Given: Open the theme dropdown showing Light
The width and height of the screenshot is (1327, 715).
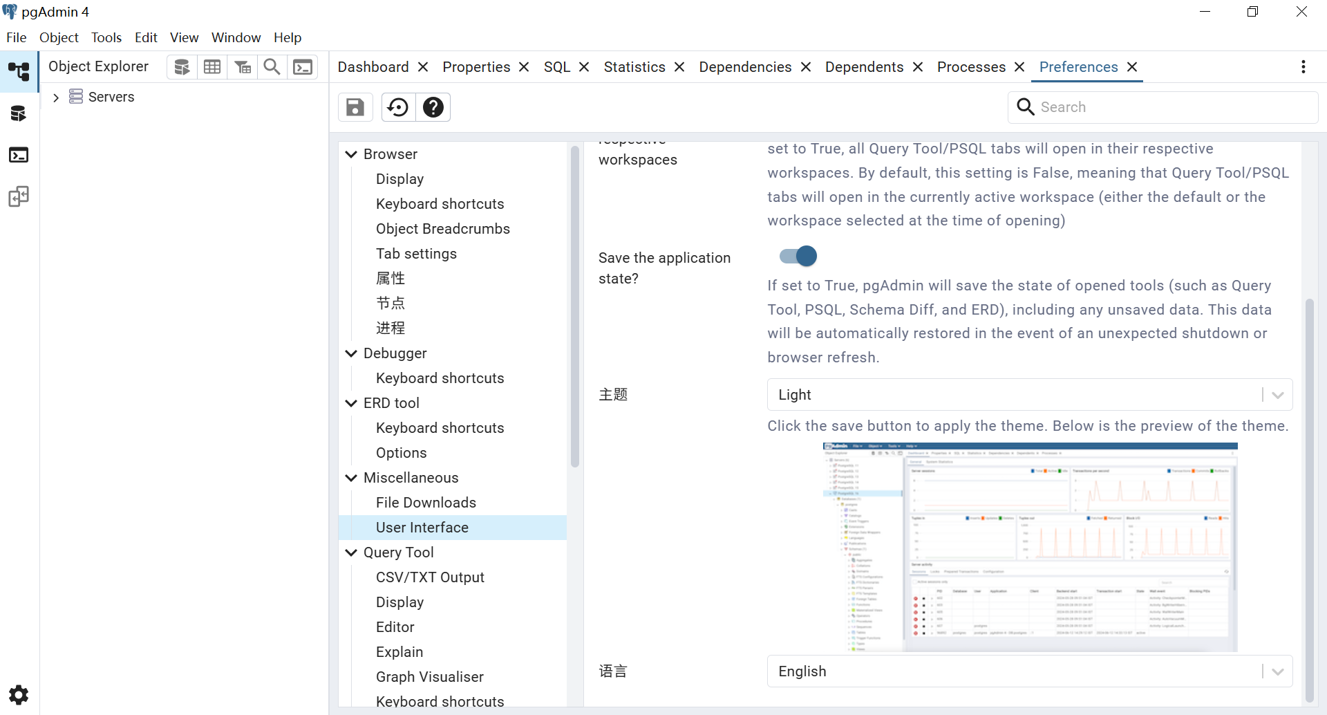Looking at the screenshot, I should (x=1029, y=395).
